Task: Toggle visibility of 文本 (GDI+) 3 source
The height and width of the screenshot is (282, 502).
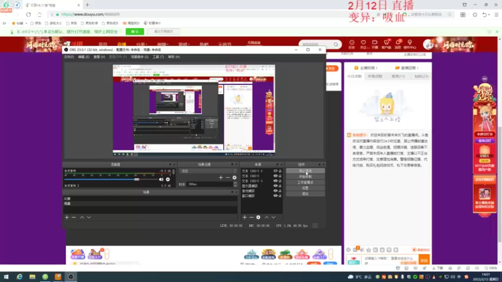Action: 275,181
